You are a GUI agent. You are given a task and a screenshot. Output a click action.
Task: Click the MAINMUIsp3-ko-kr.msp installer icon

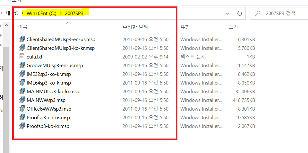22,91
